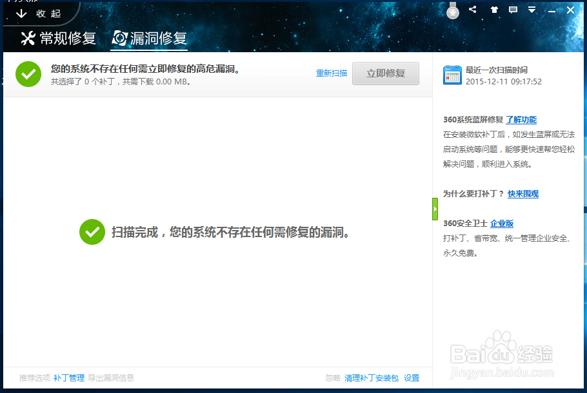The height and width of the screenshot is (393, 587).
Task: Open 设置 at the bottom right
Action: 412,378
